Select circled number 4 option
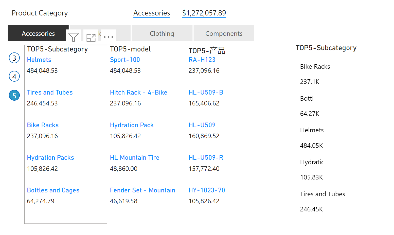This screenshot has height=235, width=394. [x=14, y=76]
